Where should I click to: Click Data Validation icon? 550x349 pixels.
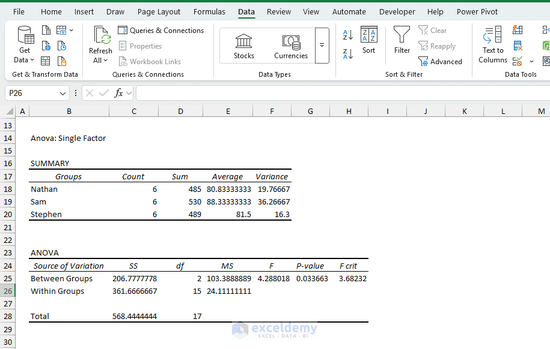[518, 62]
